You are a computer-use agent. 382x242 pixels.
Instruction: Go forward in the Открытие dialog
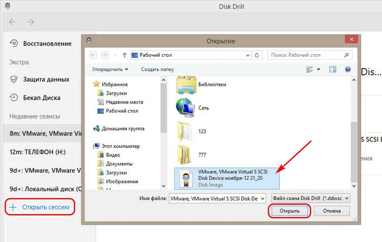pos(105,55)
